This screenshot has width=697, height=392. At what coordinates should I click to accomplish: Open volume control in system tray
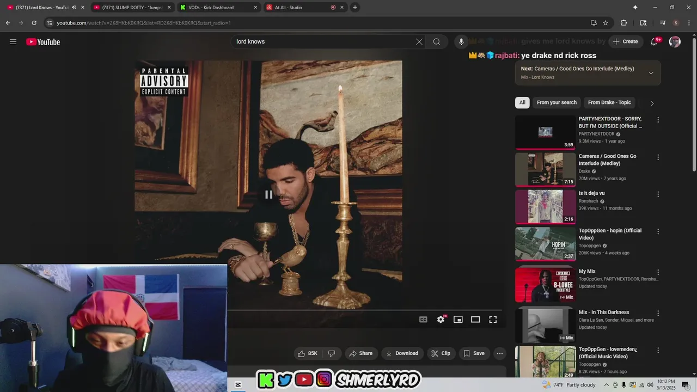coord(650,385)
